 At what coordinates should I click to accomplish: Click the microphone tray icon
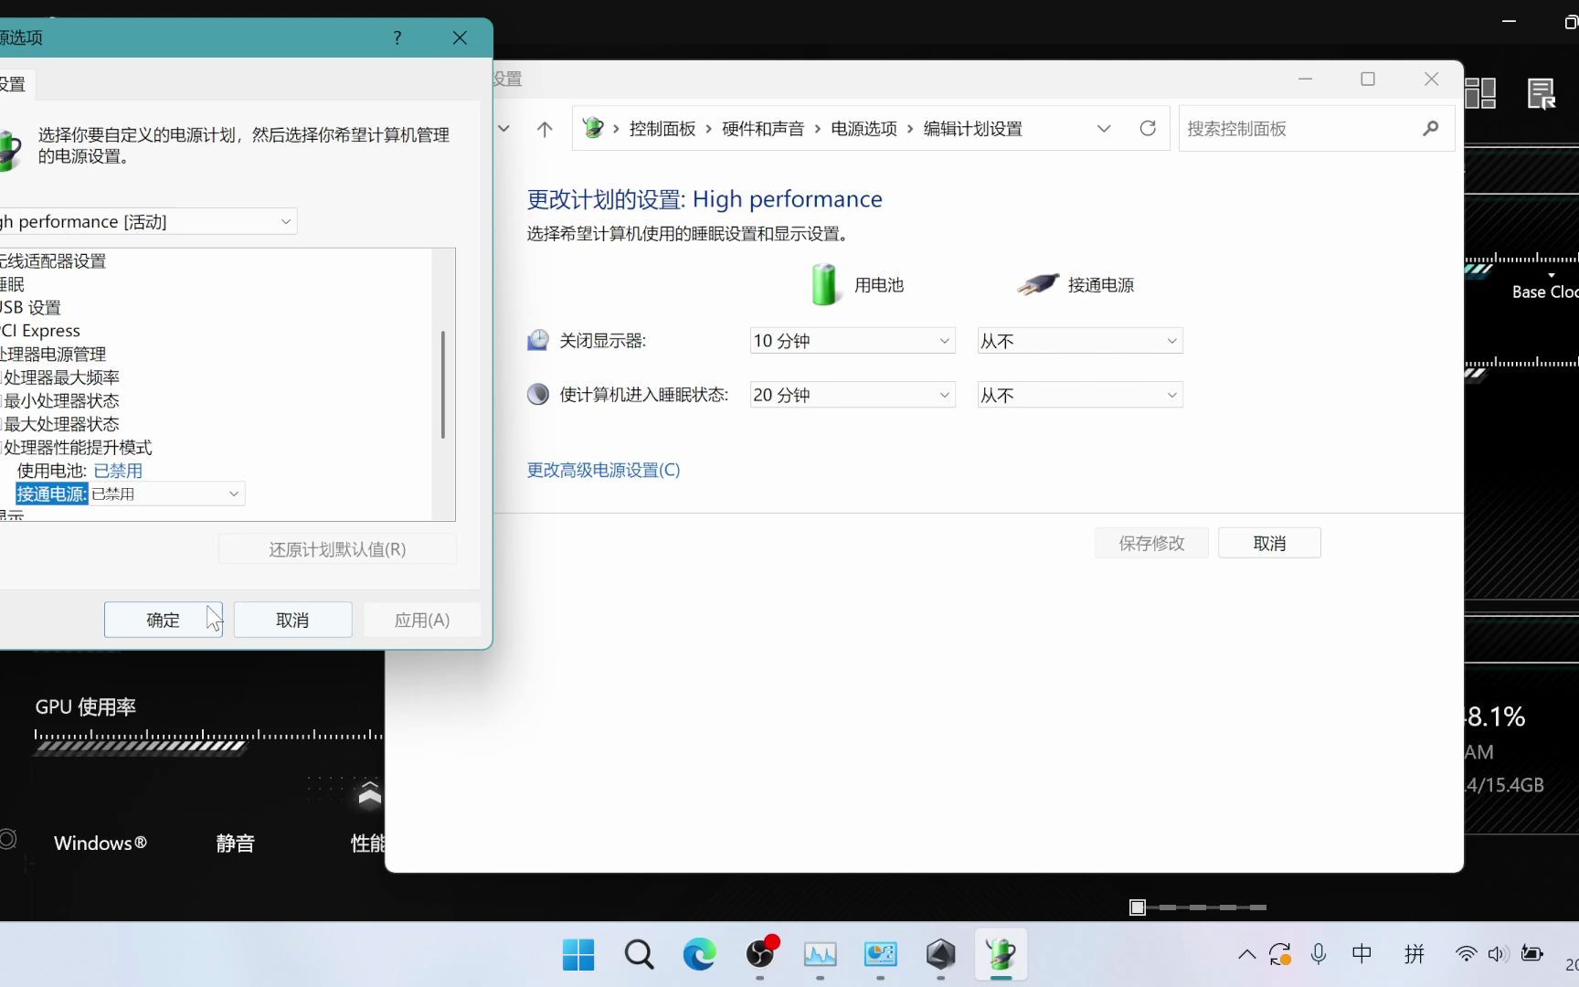(1318, 954)
